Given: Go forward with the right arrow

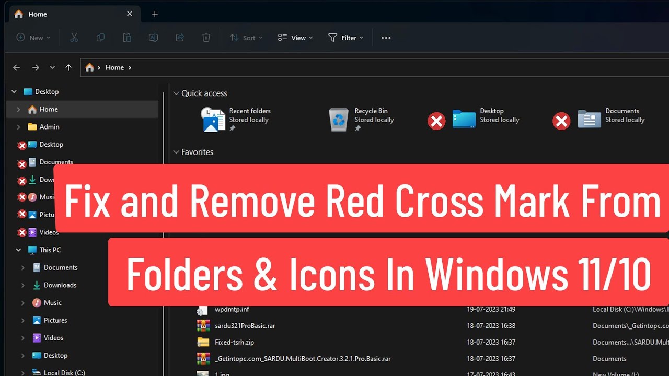Looking at the screenshot, I should pyautogui.click(x=35, y=67).
